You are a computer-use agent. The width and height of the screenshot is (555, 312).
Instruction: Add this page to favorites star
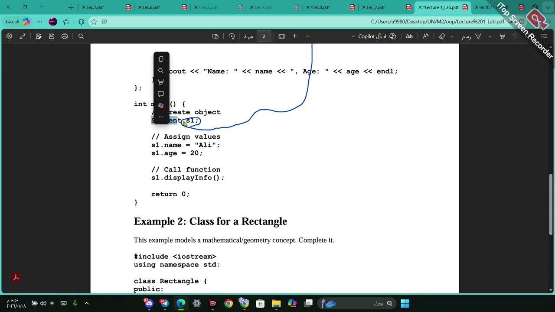94,22
